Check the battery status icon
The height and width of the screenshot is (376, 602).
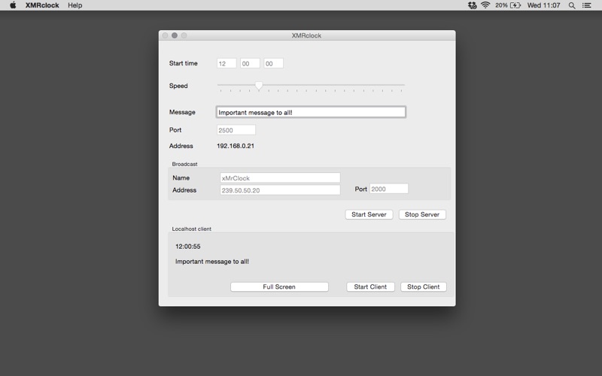(515, 5)
